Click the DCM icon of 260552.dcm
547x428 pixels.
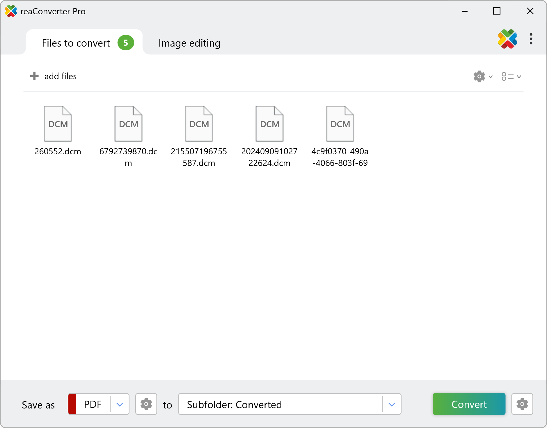pyautogui.click(x=58, y=123)
